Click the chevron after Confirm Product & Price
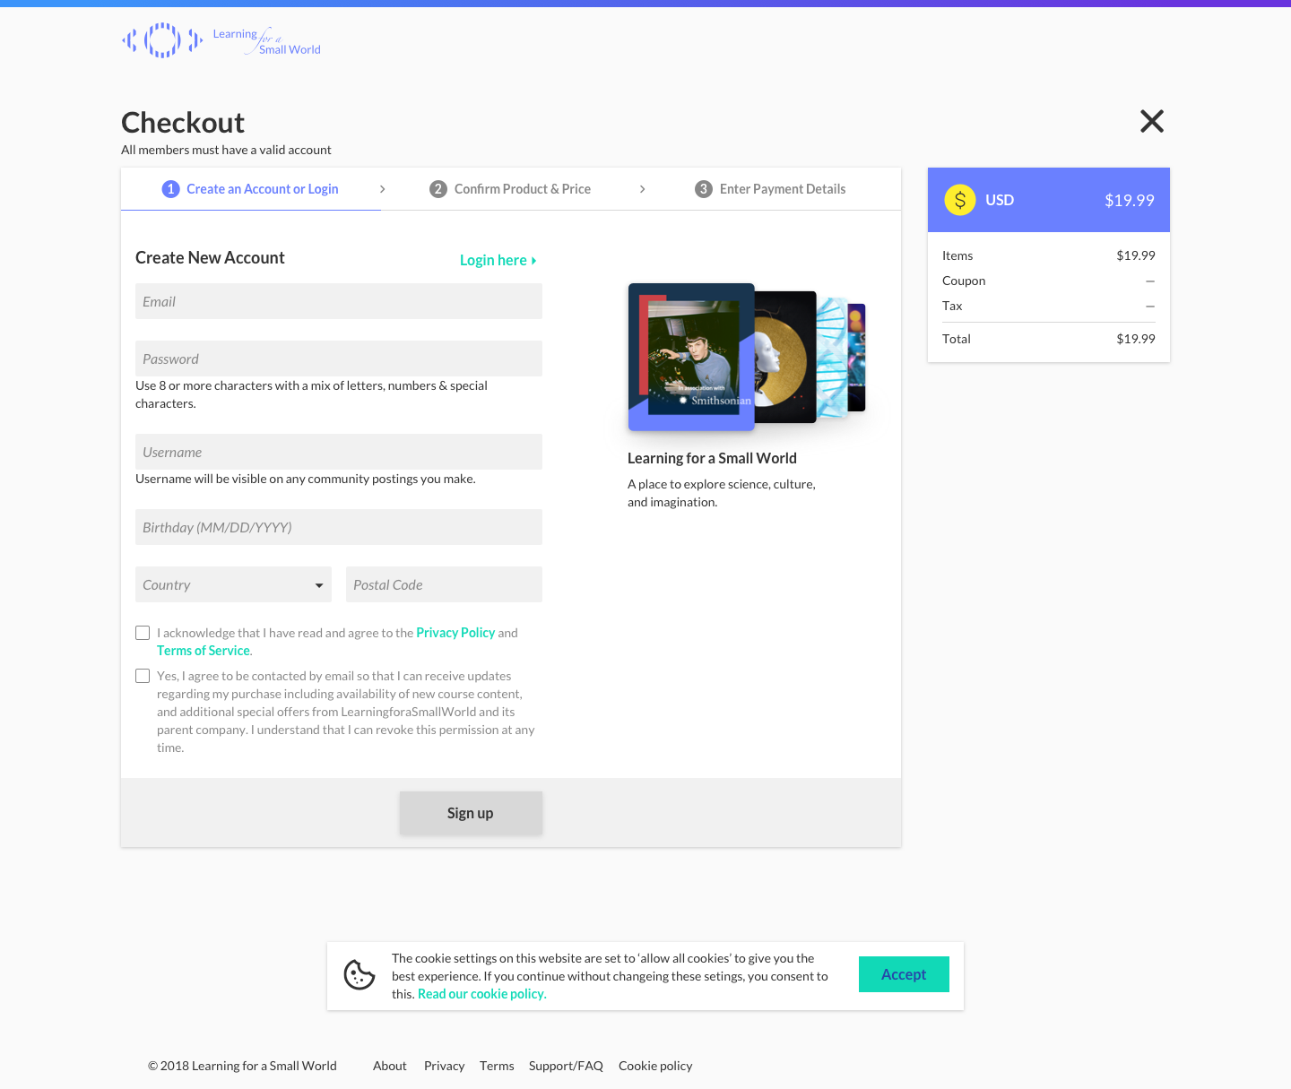Screen dimensions: 1291x1089 [643, 189]
